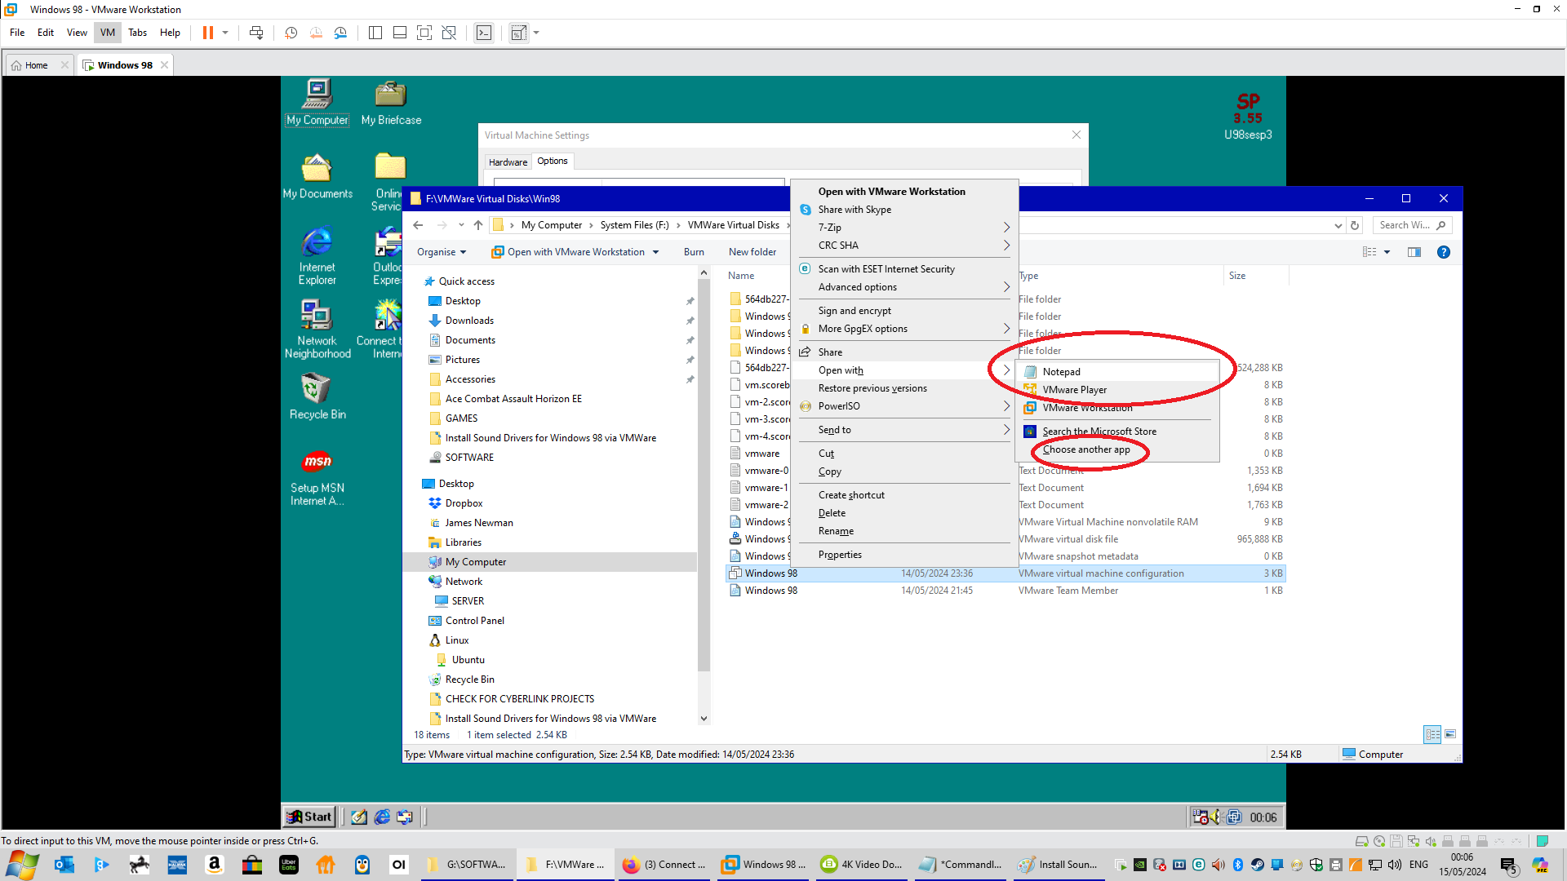Select Notepad in the Open with submenu
Image resolution: width=1567 pixels, height=881 pixels.
click(1061, 371)
